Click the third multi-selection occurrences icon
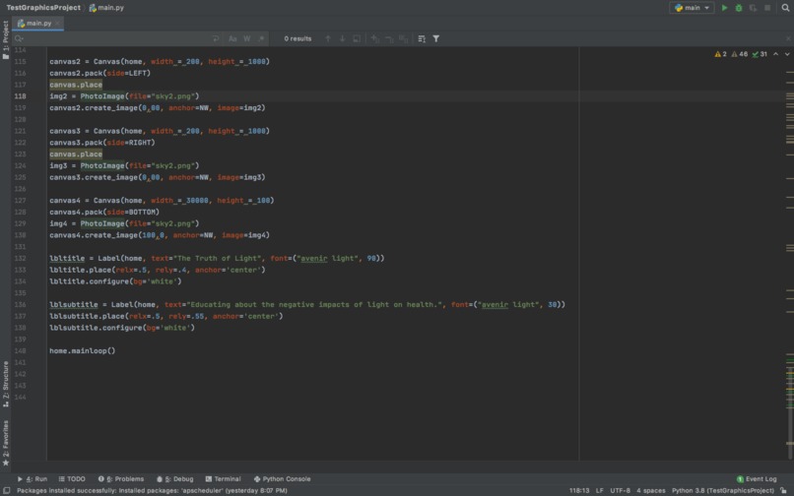The height and width of the screenshot is (496, 794). click(x=404, y=38)
